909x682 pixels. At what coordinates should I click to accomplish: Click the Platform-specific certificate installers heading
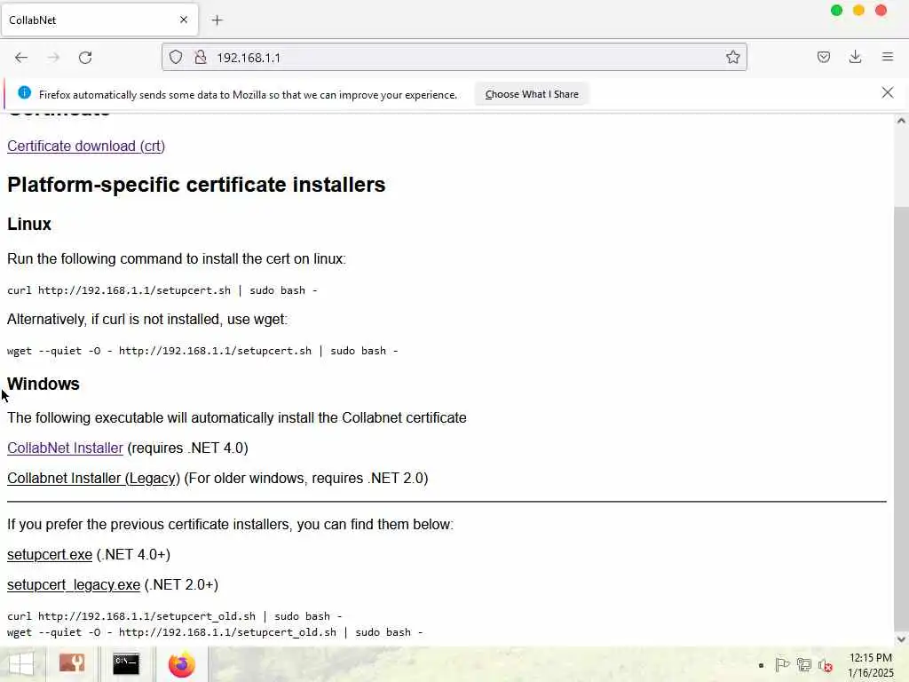(196, 185)
